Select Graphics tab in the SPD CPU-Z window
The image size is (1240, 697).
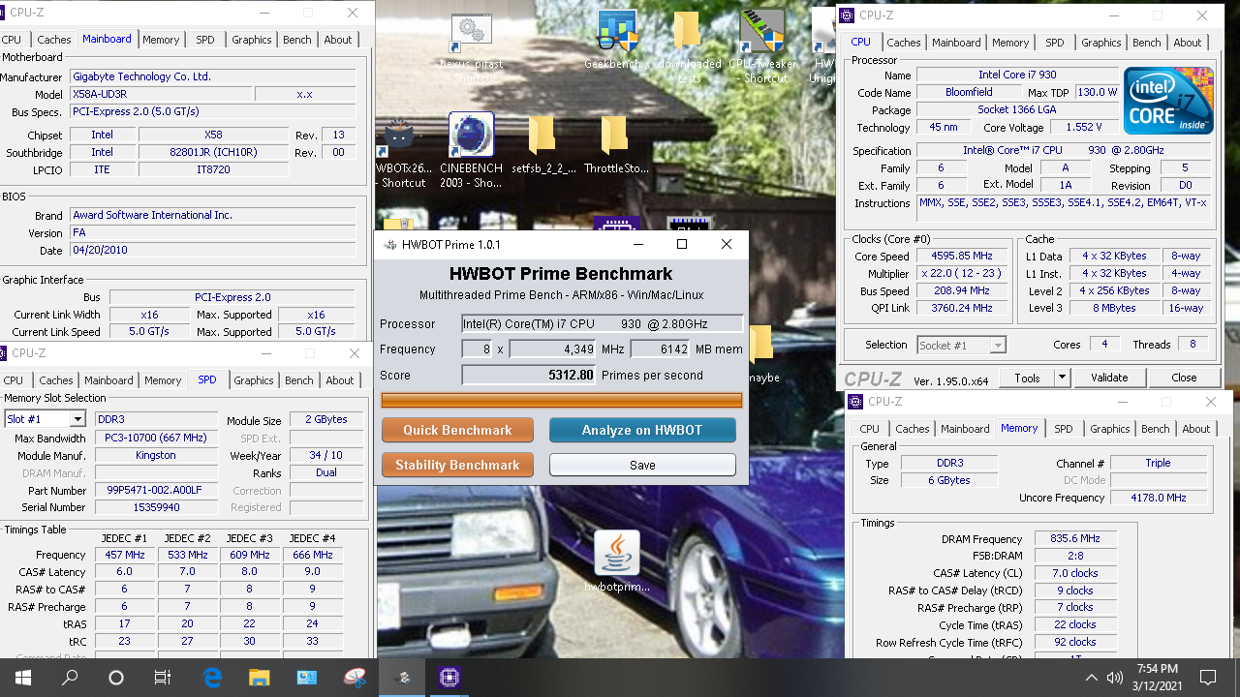[253, 380]
